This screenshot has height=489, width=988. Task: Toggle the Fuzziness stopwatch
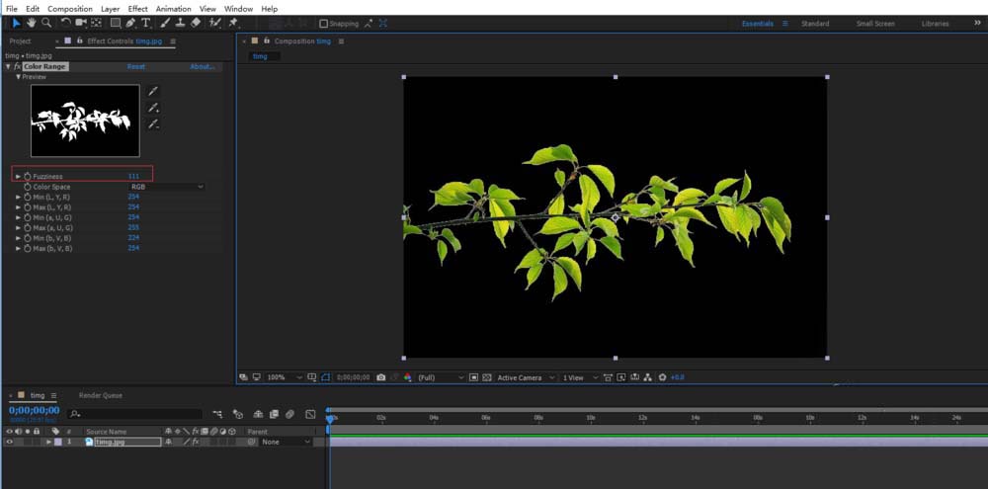pos(28,176)
